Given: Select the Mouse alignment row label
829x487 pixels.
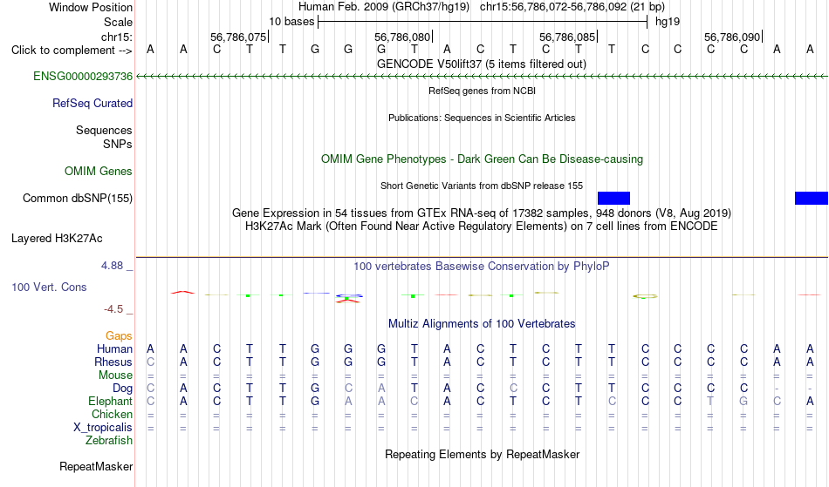Looking at the screenshot, I should point(115,375).
